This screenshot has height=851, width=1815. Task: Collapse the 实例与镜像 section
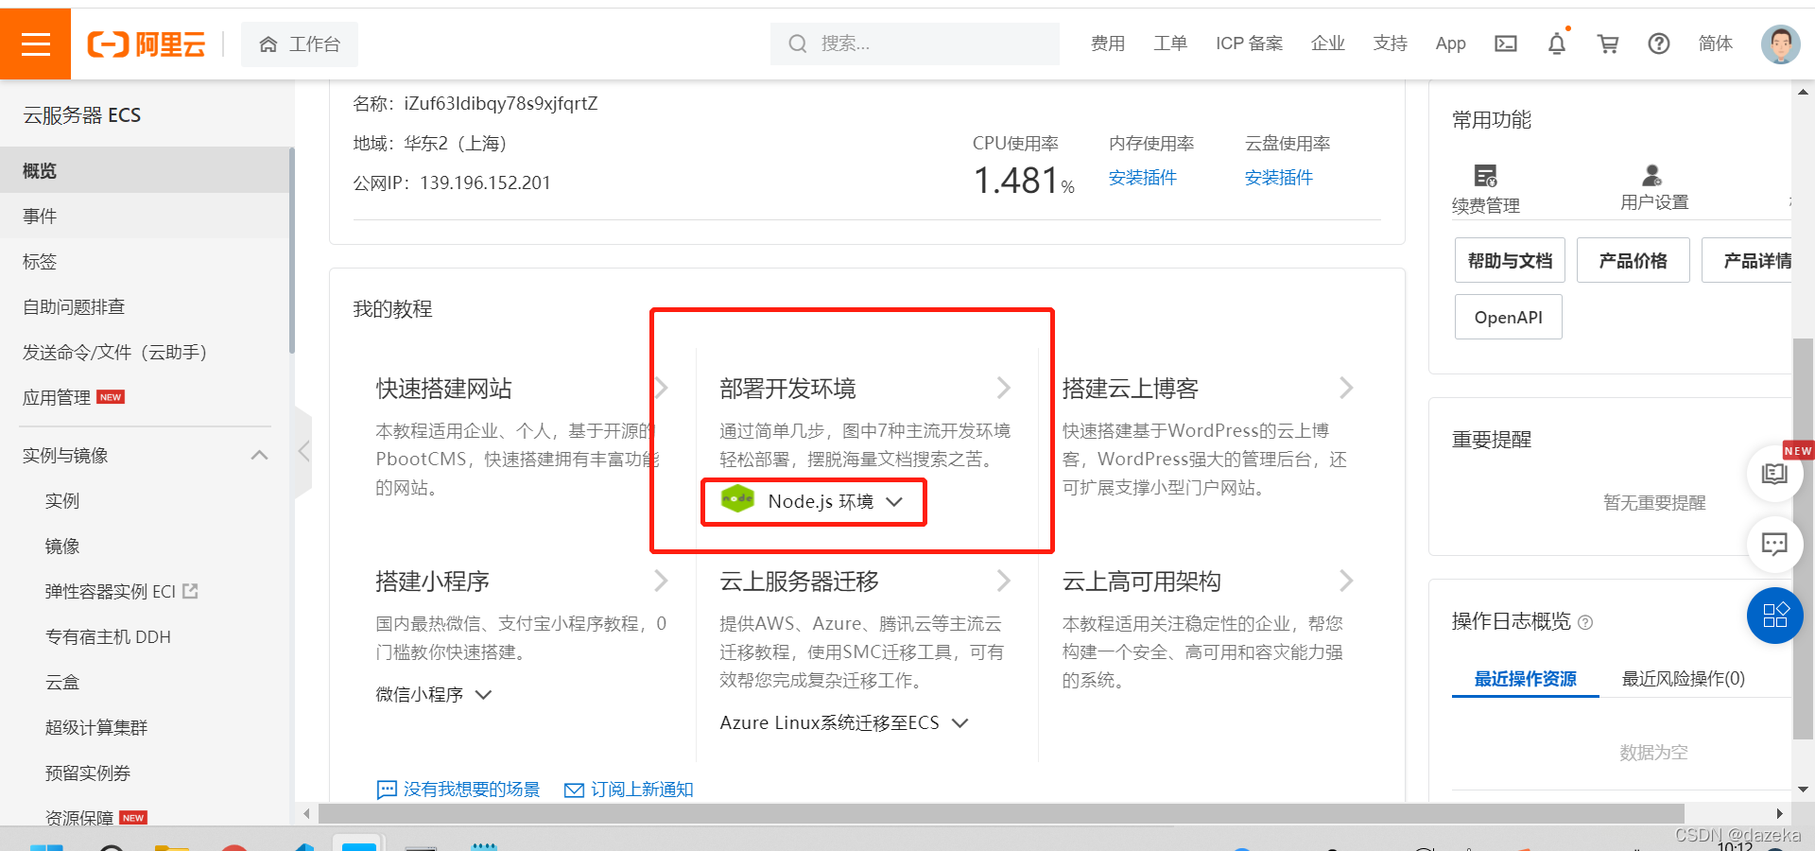[259, 456]
